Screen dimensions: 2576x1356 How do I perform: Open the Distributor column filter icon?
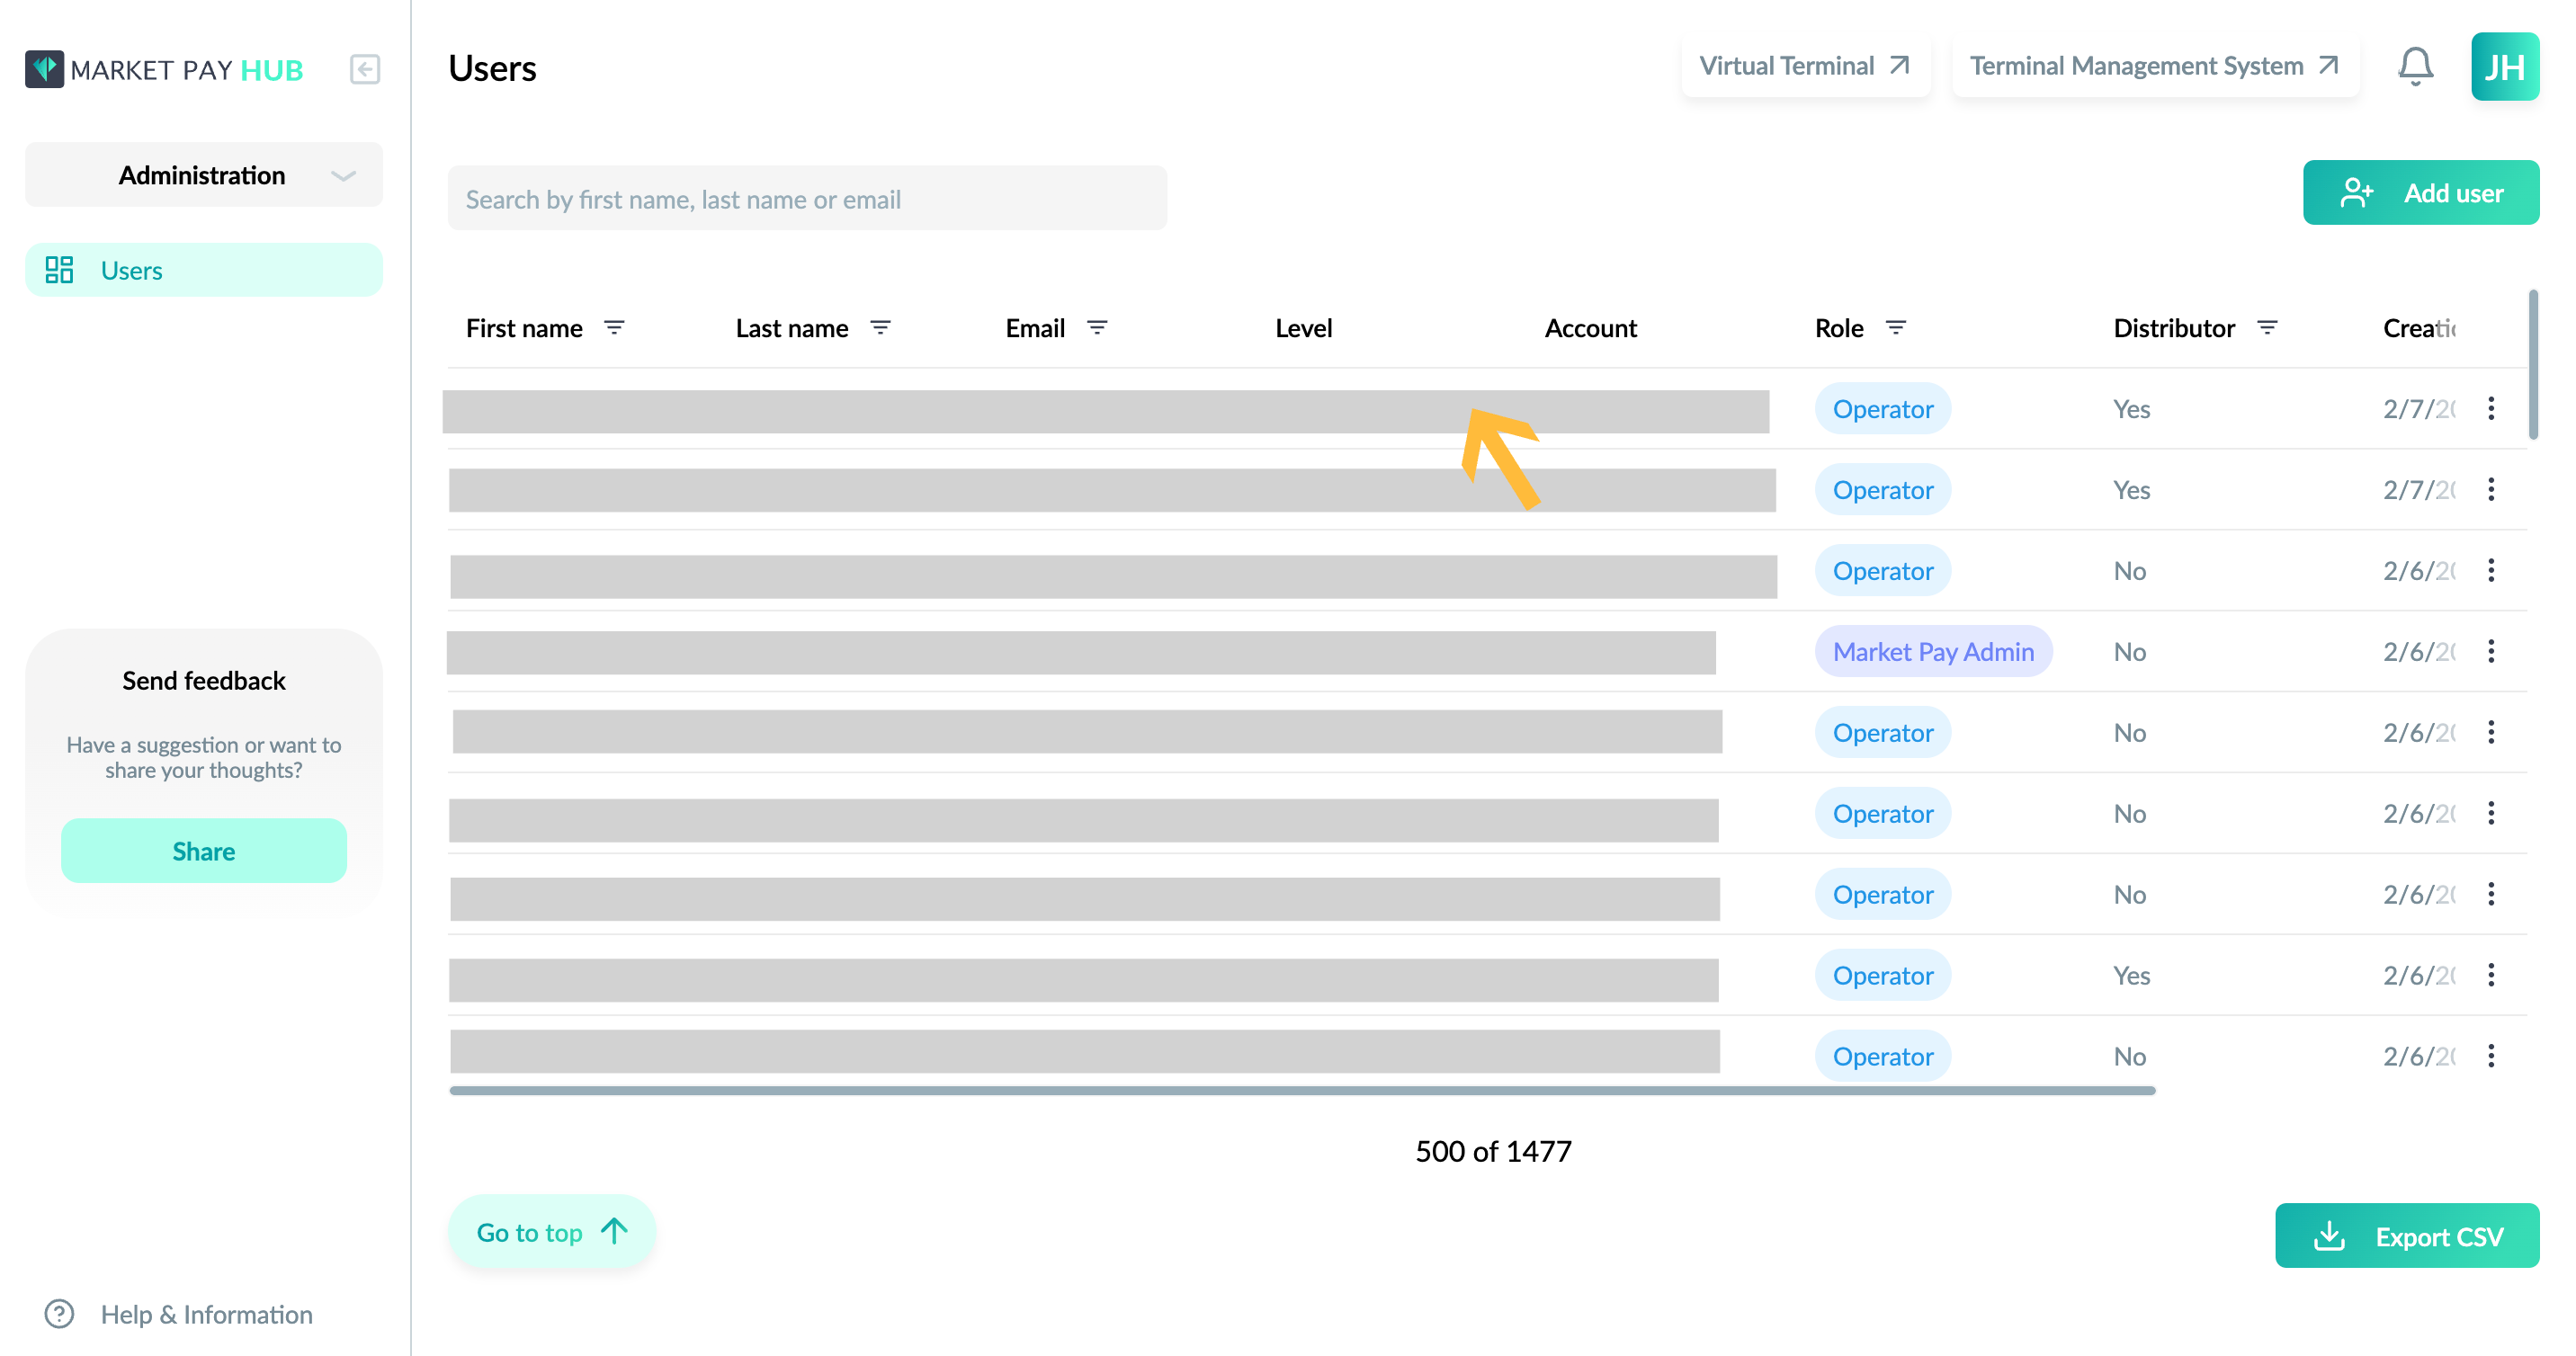click(2267, 328)
